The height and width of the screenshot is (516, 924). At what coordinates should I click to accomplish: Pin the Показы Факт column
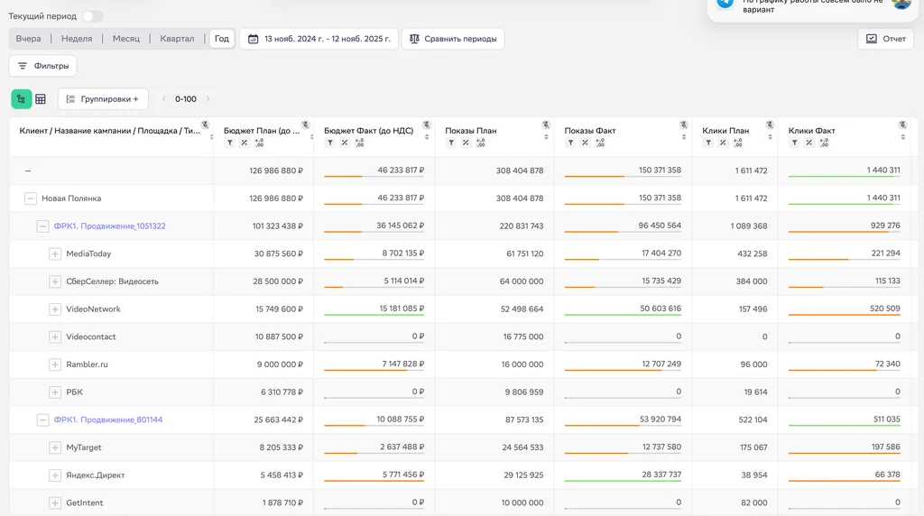684,124
